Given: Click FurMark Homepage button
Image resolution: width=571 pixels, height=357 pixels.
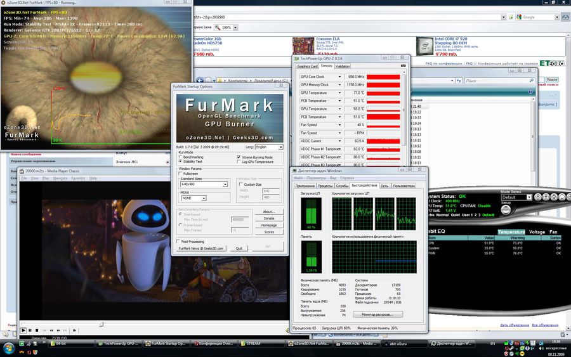Looking at the screenshot, I should pyautogui.click(x=269, y=225).
